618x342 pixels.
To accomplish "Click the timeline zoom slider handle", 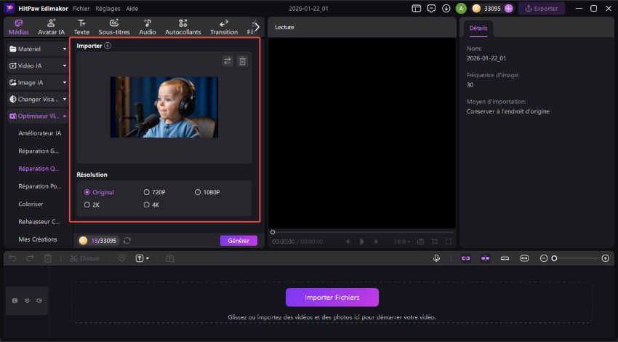I will point(554,258).
